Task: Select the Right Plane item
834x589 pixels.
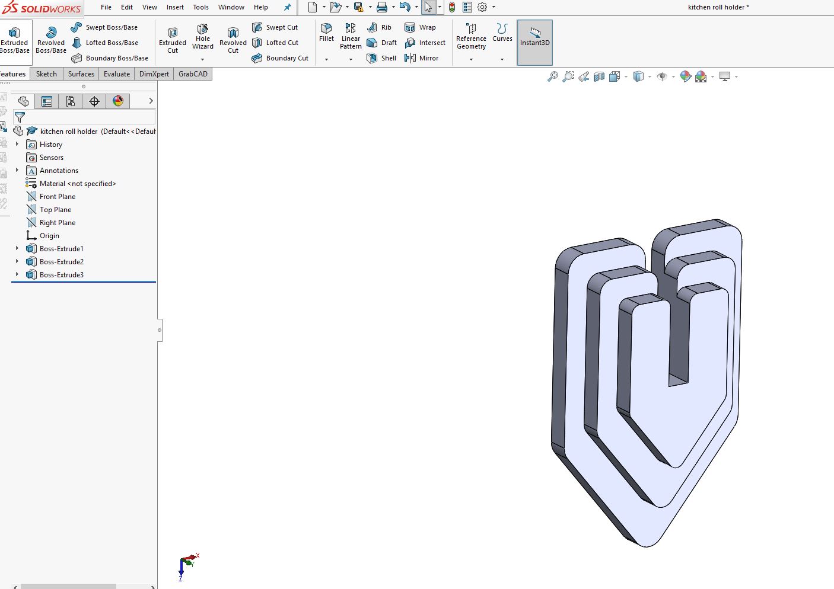Action: tap(51, 222)
